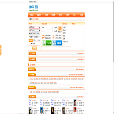Screen dimensions: 114x114
Task: Open the 网站首页 navigation tab
Action: [x=32, y=15]
